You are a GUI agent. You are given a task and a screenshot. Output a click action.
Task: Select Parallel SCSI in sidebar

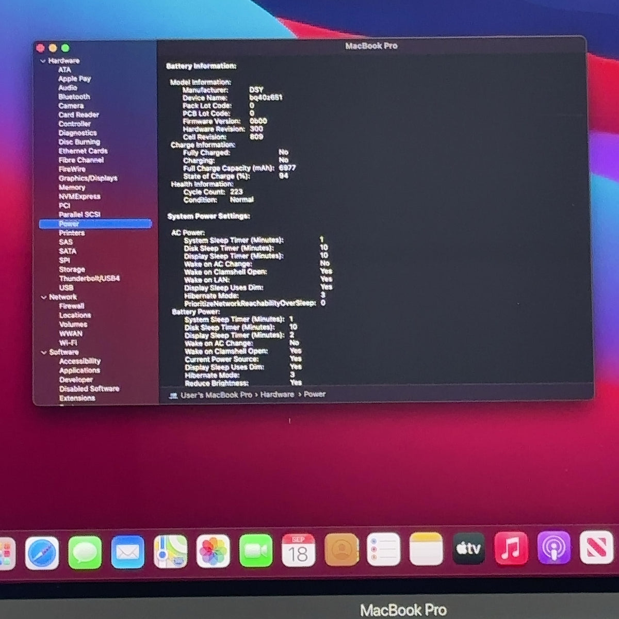79,215
